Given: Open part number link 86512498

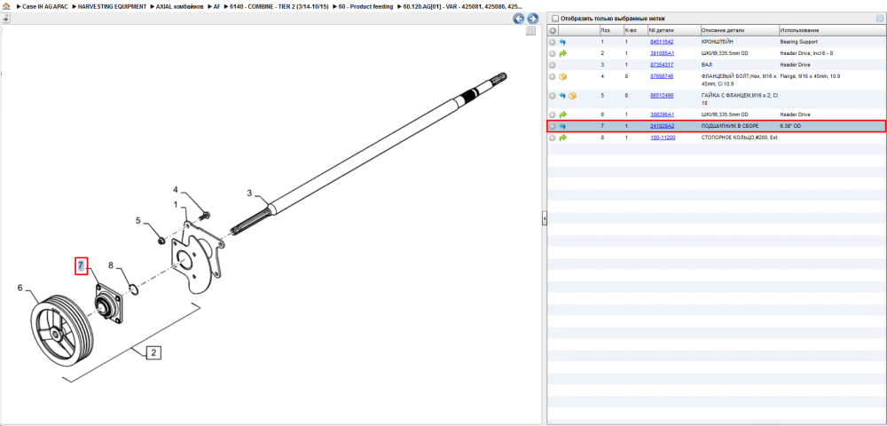Looking at the screenshot, I should (x=662, y=96).
